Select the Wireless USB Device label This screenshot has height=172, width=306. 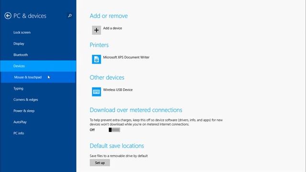pyautogui.click(x=118, y=90)
